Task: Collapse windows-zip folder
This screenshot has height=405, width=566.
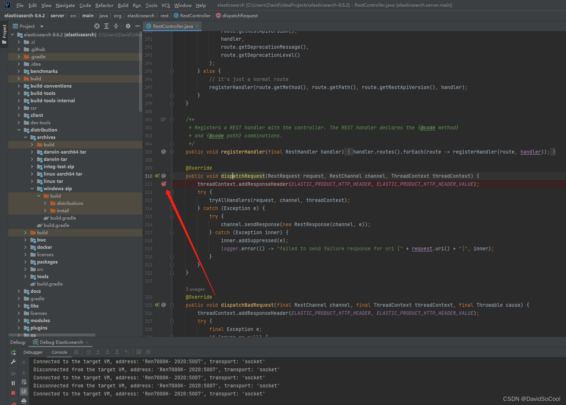Action: pos(32,188)
